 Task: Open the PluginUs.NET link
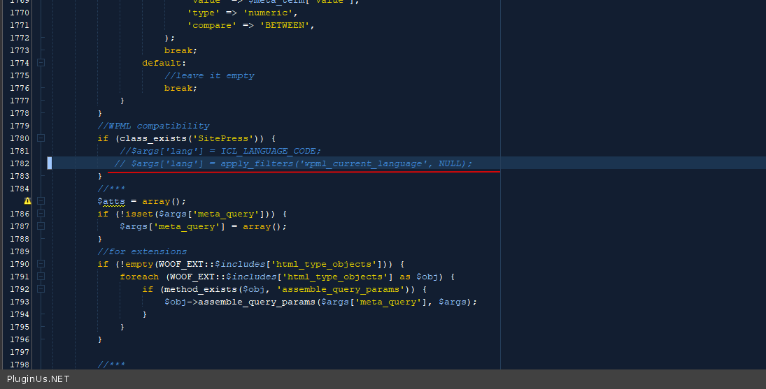tap(38, 379)
